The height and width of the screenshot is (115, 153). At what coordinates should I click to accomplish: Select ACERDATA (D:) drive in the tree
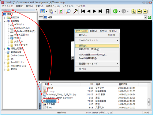coord(22,28)
